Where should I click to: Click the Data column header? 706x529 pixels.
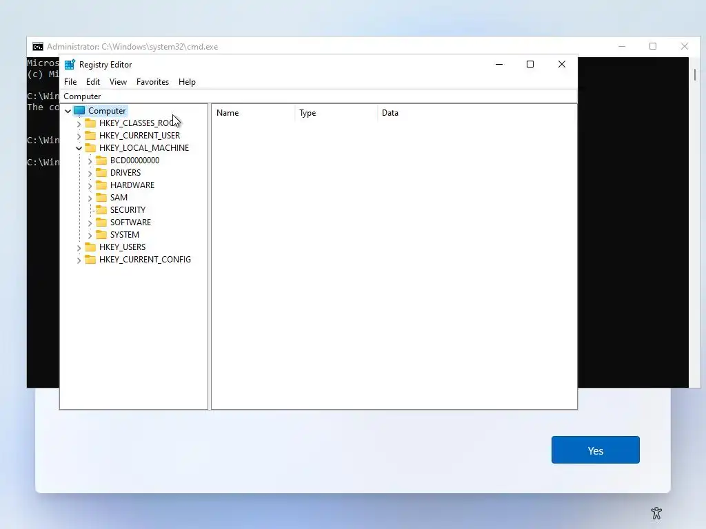click(x=477, y=113)
